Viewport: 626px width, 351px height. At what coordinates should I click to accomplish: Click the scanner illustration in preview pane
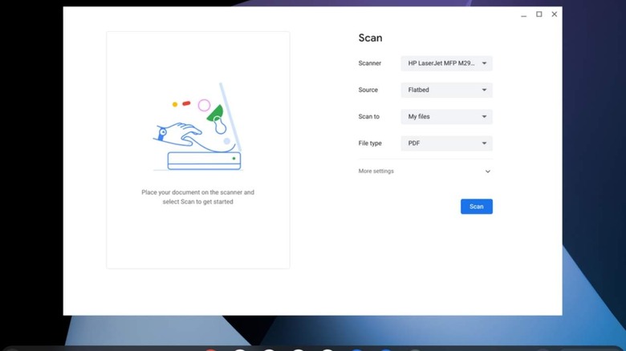(198, 127)
